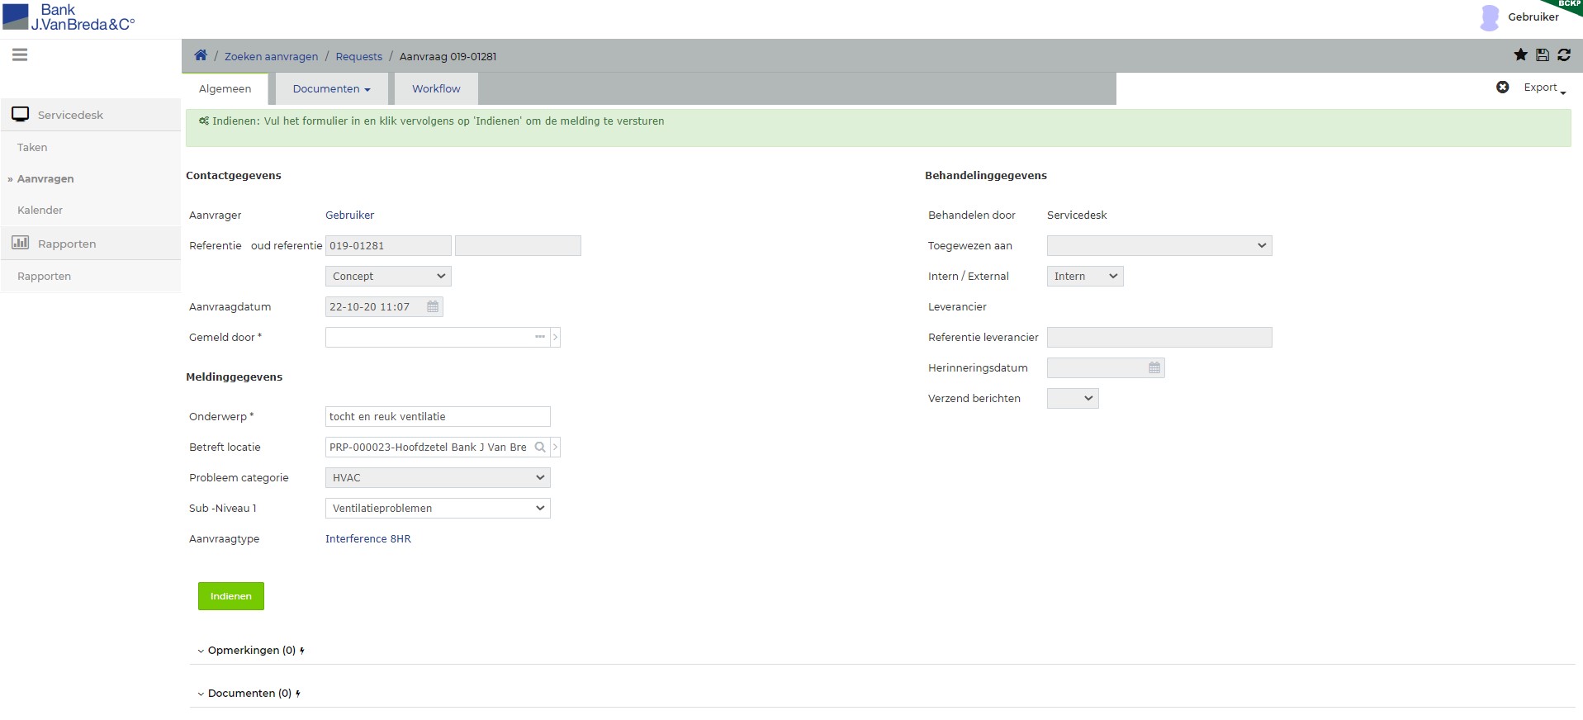Open Zoeken aanvragen breadcrumb link
Viewport: 1583px width, 720px height.
coord(271,57)
